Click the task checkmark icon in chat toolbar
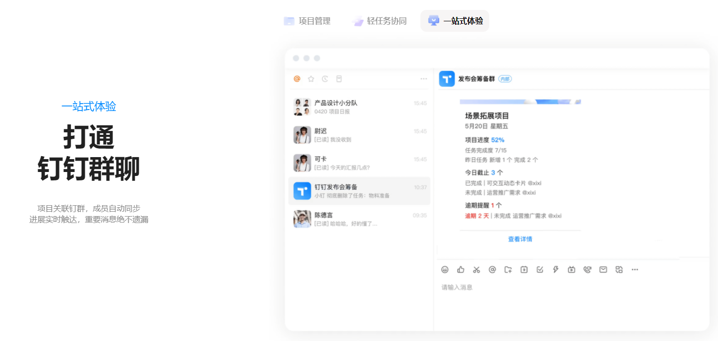718x341 pixels. tap(540, 270)
